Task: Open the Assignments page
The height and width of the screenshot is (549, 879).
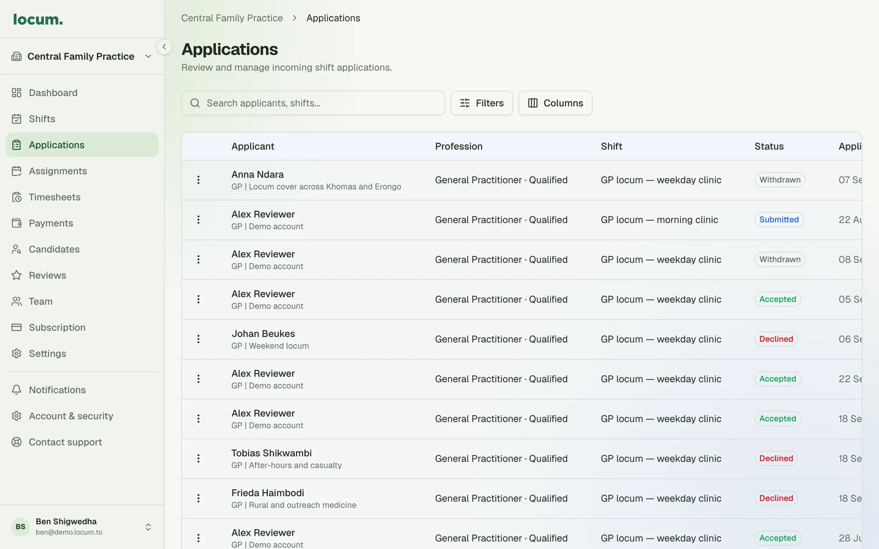Action: pyautogui.click(x=82, y=171)
